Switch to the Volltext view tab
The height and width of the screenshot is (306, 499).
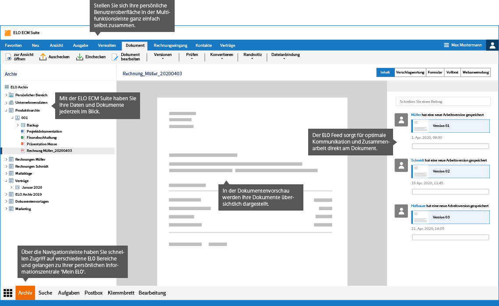click(x=452, y=72)
